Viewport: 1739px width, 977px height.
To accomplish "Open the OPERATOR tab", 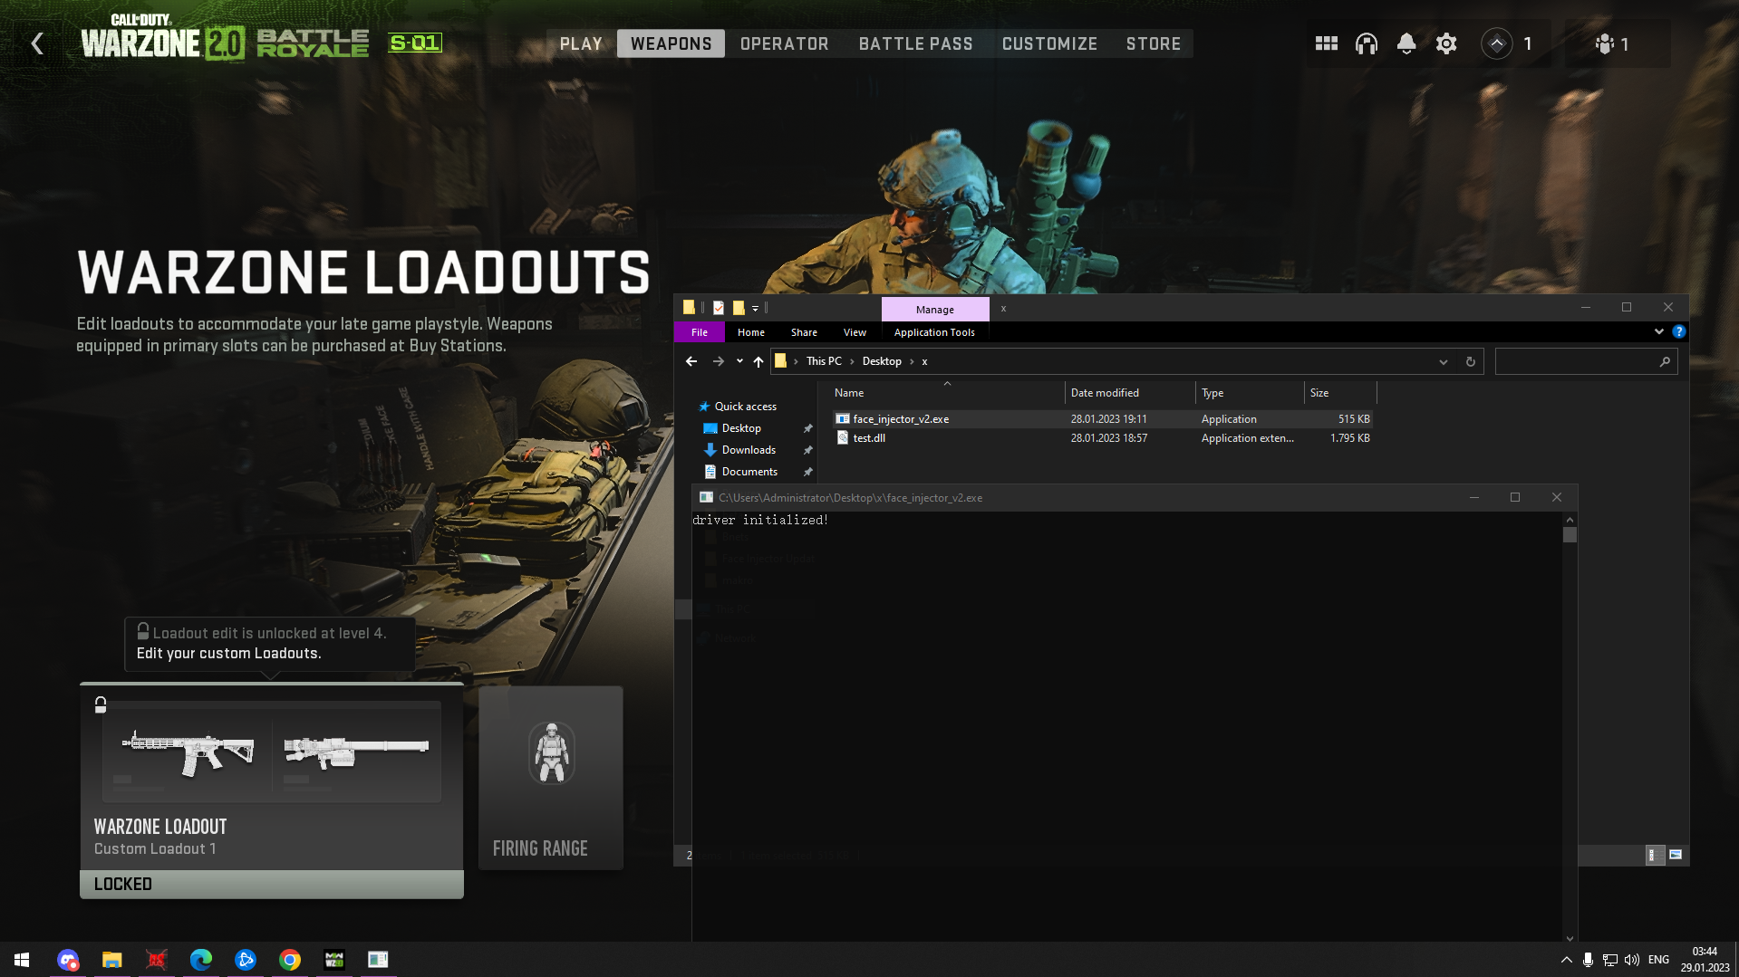I will [x=784, y=43].
